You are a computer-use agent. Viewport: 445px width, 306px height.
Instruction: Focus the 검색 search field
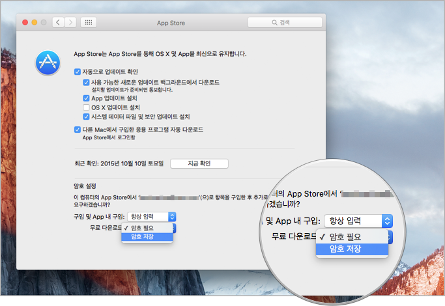[285, 22]
